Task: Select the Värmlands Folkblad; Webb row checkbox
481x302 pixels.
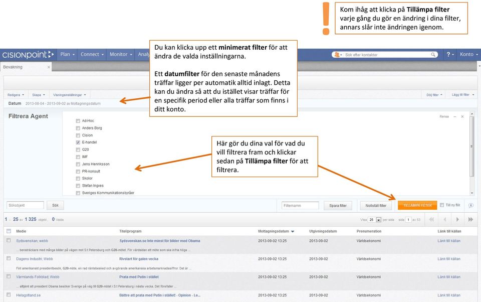Action: point(9,276)
